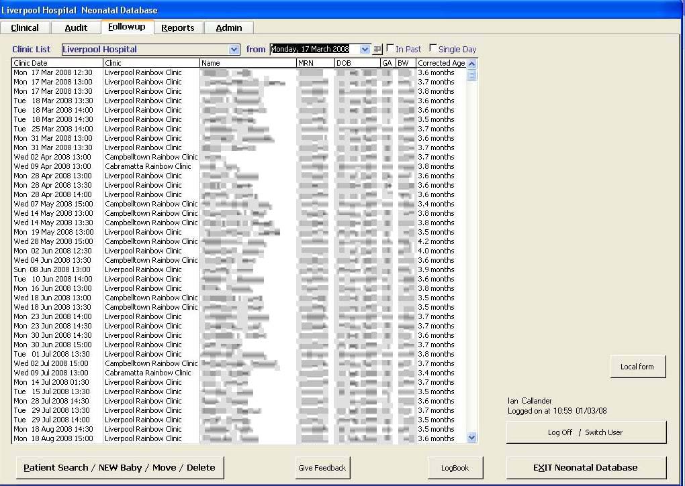Screen dimensions: 685x486
Task: Open the calendar picker icon beside the date
Action: (x=377, y=50)
